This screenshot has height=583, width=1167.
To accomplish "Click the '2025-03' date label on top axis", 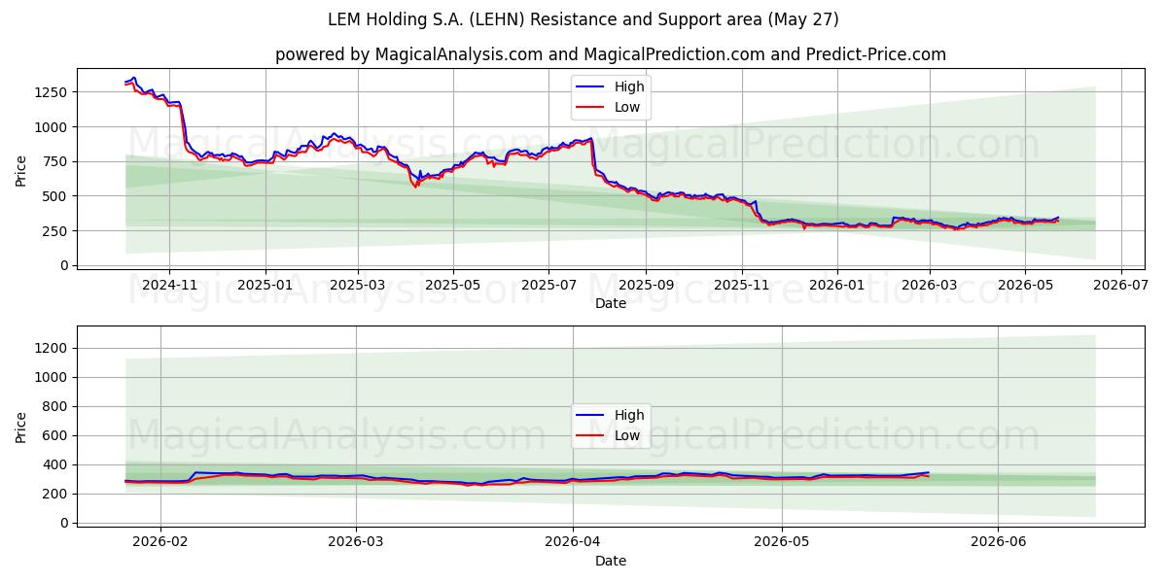I will tap(358, 286).
